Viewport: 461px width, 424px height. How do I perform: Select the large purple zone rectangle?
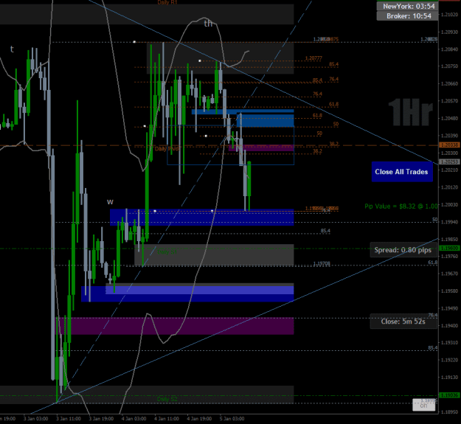click(175, 326)
